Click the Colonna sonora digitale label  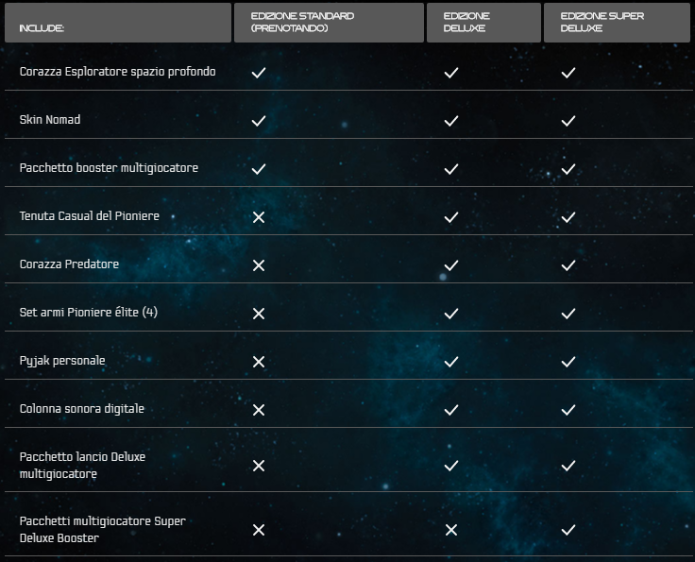(81, 409)
